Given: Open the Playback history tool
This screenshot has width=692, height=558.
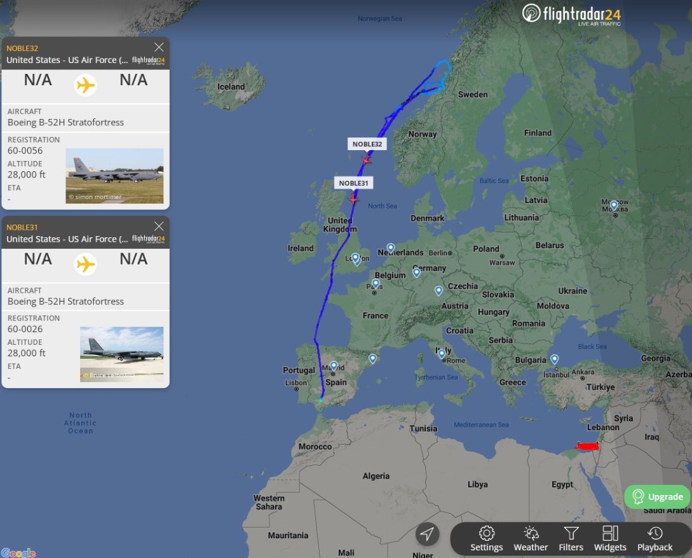Looking at the screenshot, I should (655, 538).
